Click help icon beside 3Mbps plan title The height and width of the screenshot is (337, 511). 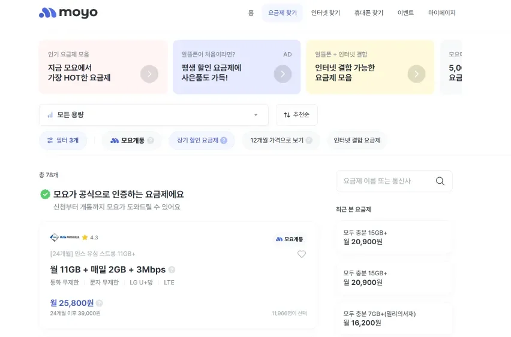(172, 270)
